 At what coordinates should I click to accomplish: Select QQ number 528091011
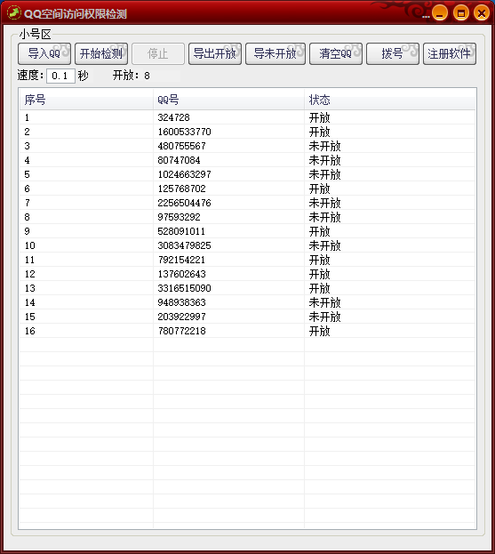pos(181,231)
